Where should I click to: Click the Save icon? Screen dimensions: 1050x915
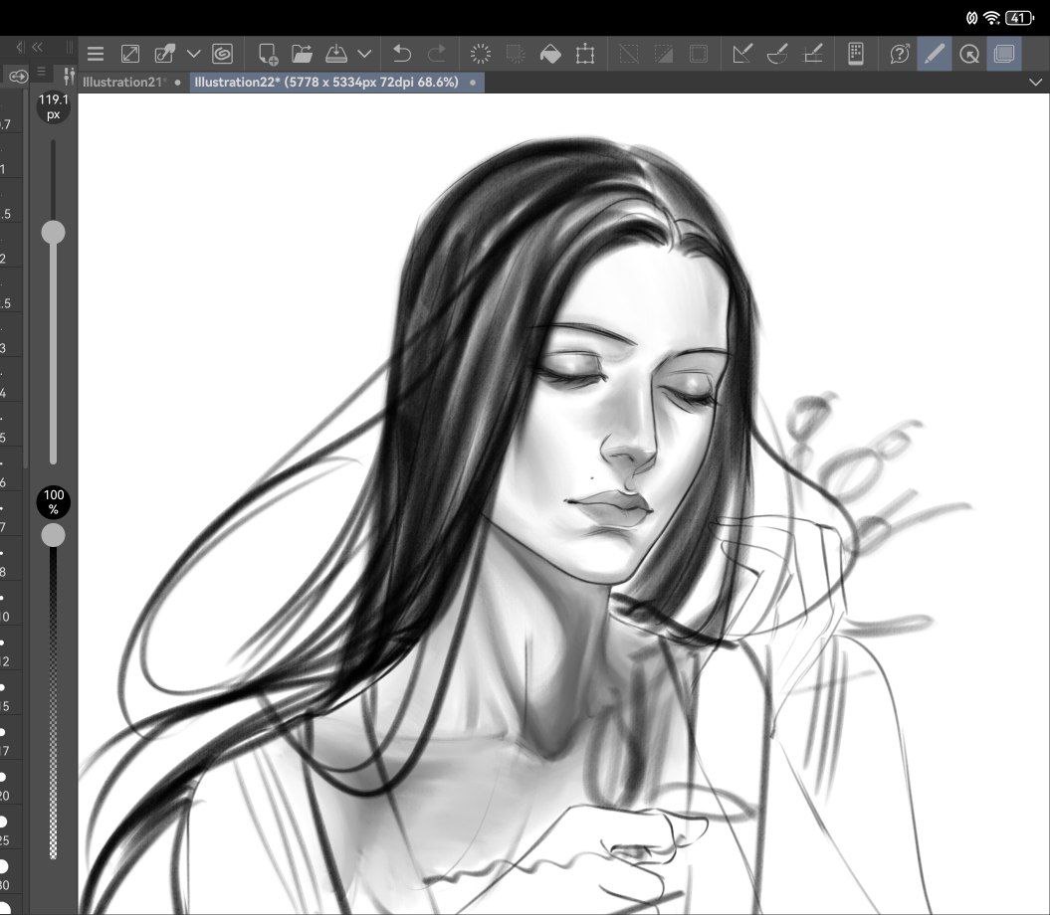coord(336,54)
